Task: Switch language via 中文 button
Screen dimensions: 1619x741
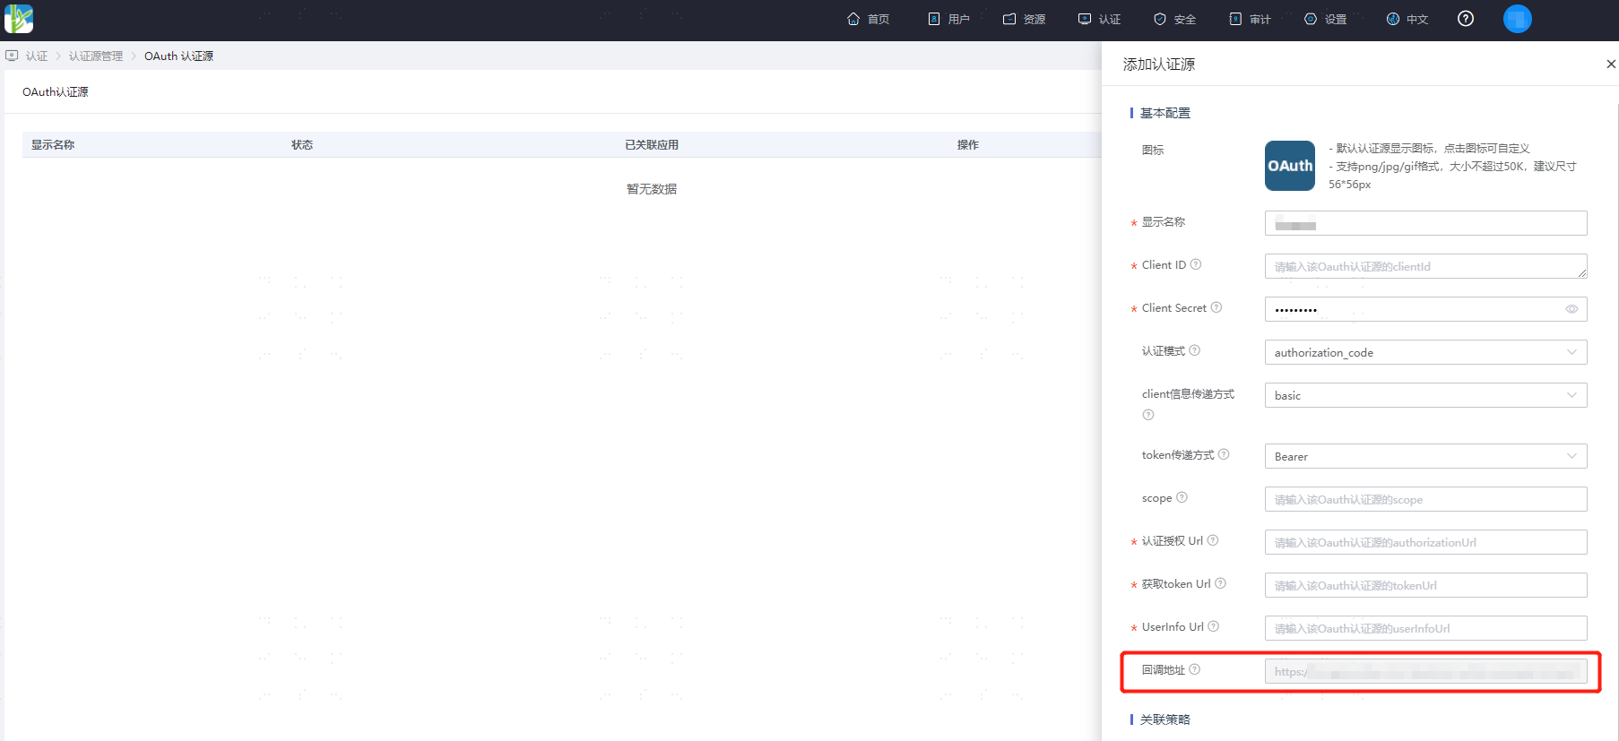Action: click(x=1407, y=19)
